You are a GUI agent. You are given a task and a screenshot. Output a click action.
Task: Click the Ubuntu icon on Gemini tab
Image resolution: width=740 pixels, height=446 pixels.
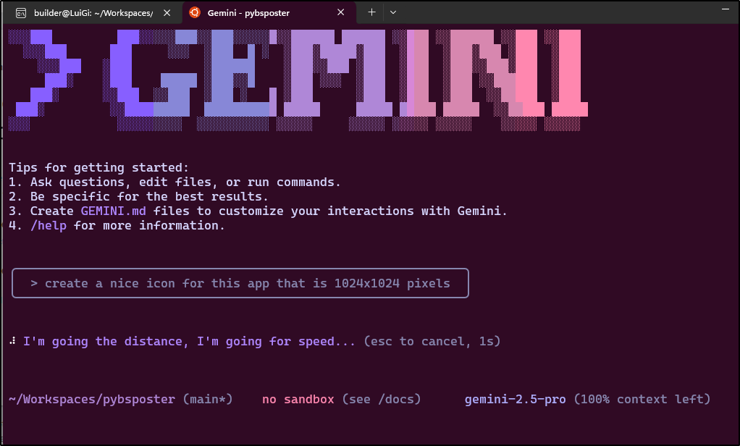coord(195,13)
